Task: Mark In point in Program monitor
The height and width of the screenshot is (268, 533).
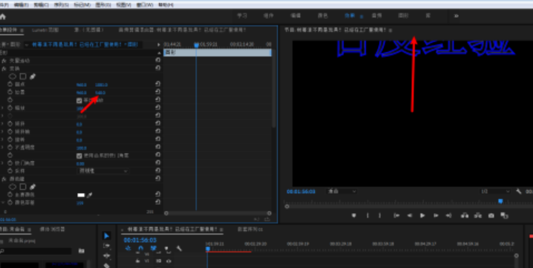Action: click(x=367, y=215)
